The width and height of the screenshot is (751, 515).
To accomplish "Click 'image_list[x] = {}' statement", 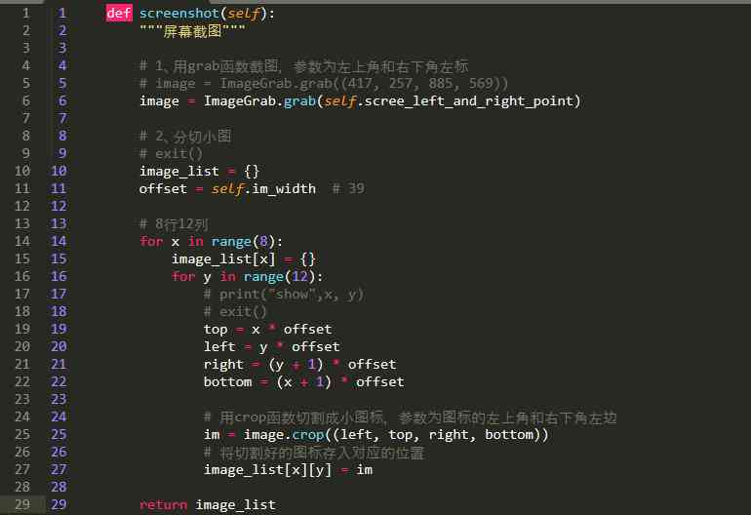I will click(x=243, y=259).
